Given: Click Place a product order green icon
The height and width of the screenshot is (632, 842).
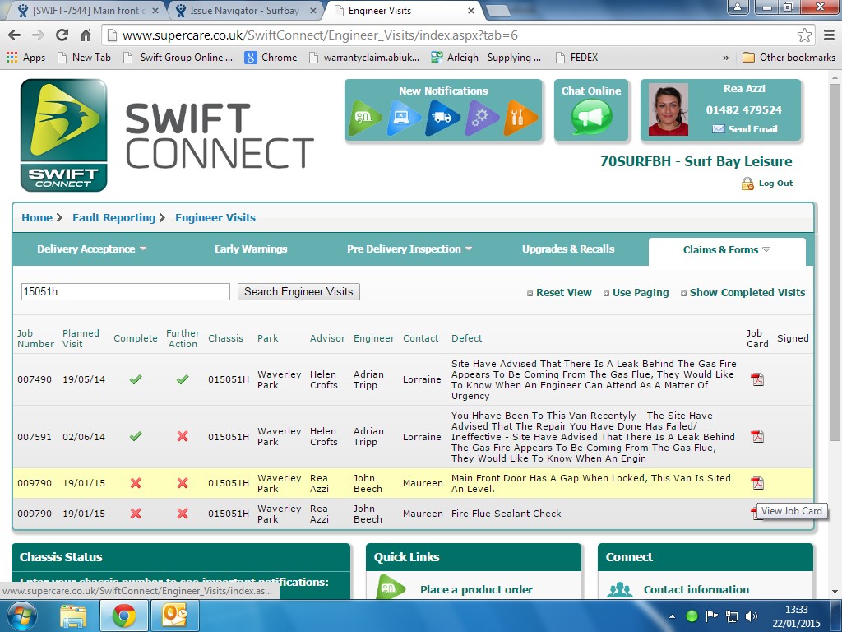Looking at the screenshot, I should coord(391,587).
